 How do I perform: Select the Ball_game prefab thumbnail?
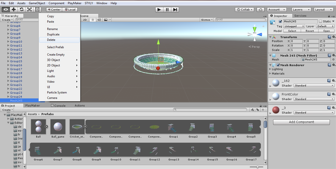pyautogui.click(x=58, y=127)
